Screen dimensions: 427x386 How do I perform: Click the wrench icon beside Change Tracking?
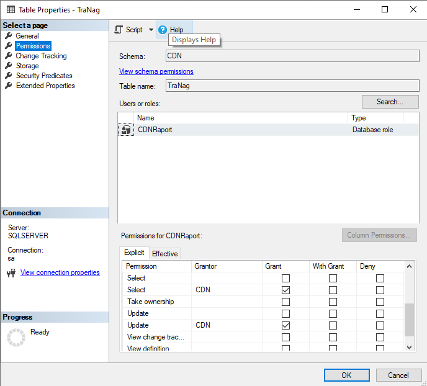[9, 56]
